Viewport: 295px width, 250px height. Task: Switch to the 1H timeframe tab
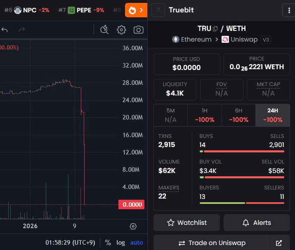tap(204, 115)
